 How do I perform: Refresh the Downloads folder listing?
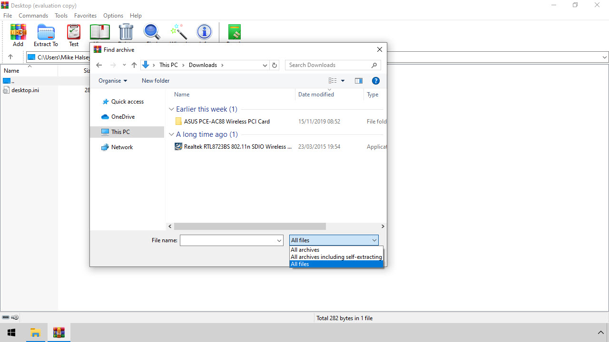coord(274,65)
